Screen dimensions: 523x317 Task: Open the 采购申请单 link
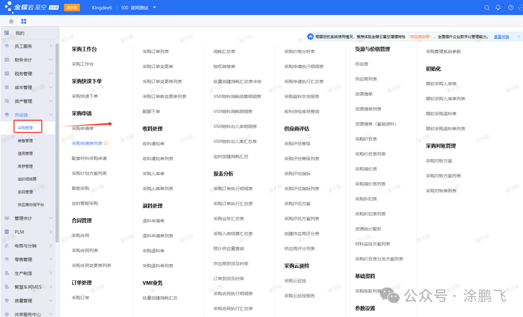[83, 128]
